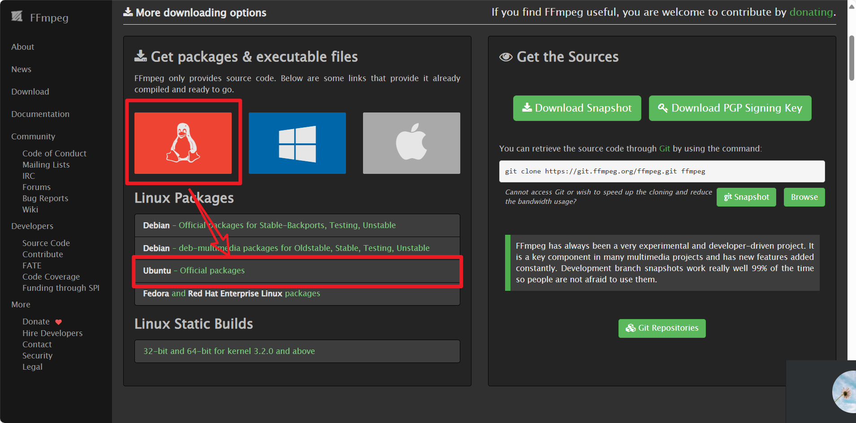
Task: Click the red heart next to Donate
Action: click(58, 322)
